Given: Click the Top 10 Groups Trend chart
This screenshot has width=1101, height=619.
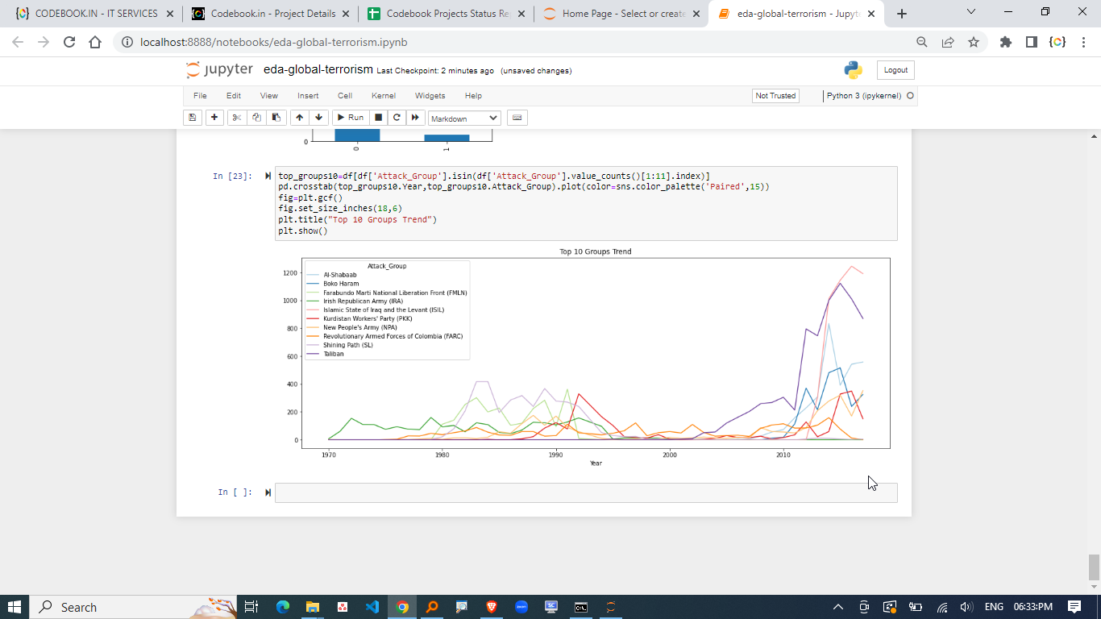Looking at the screenshot, I should [x=596, y=358].
